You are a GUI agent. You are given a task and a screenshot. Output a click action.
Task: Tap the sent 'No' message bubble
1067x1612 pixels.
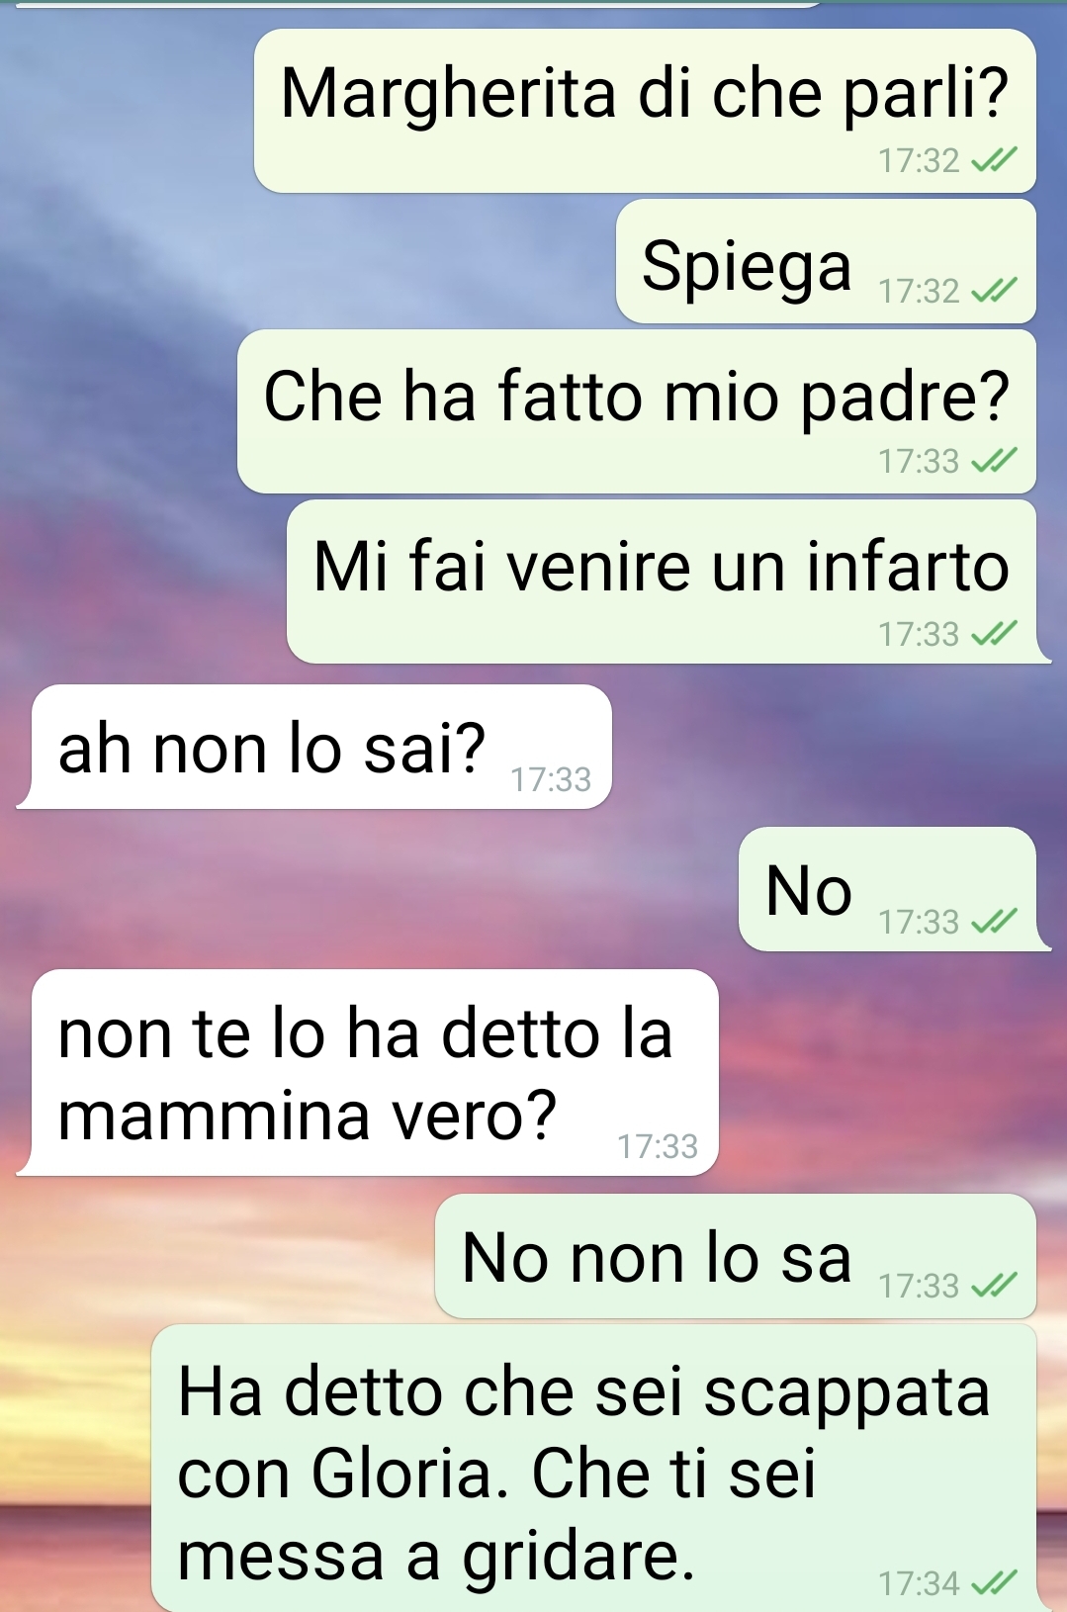pos(888,889)
